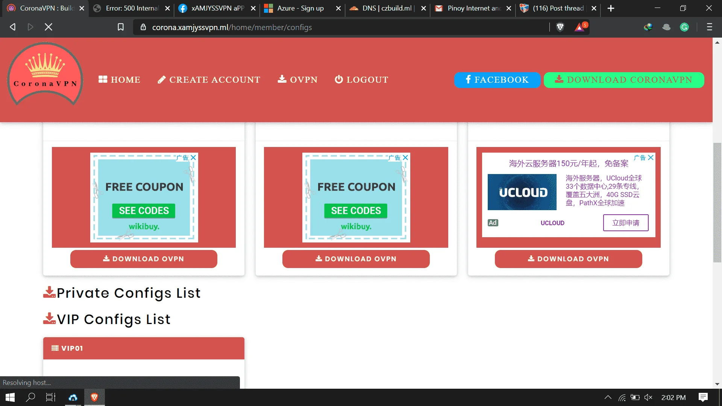The width and height of the screenshot is (722, 406).
Task: Click the page vertical scrollbar thumb
Action: [x=717, y=203]
